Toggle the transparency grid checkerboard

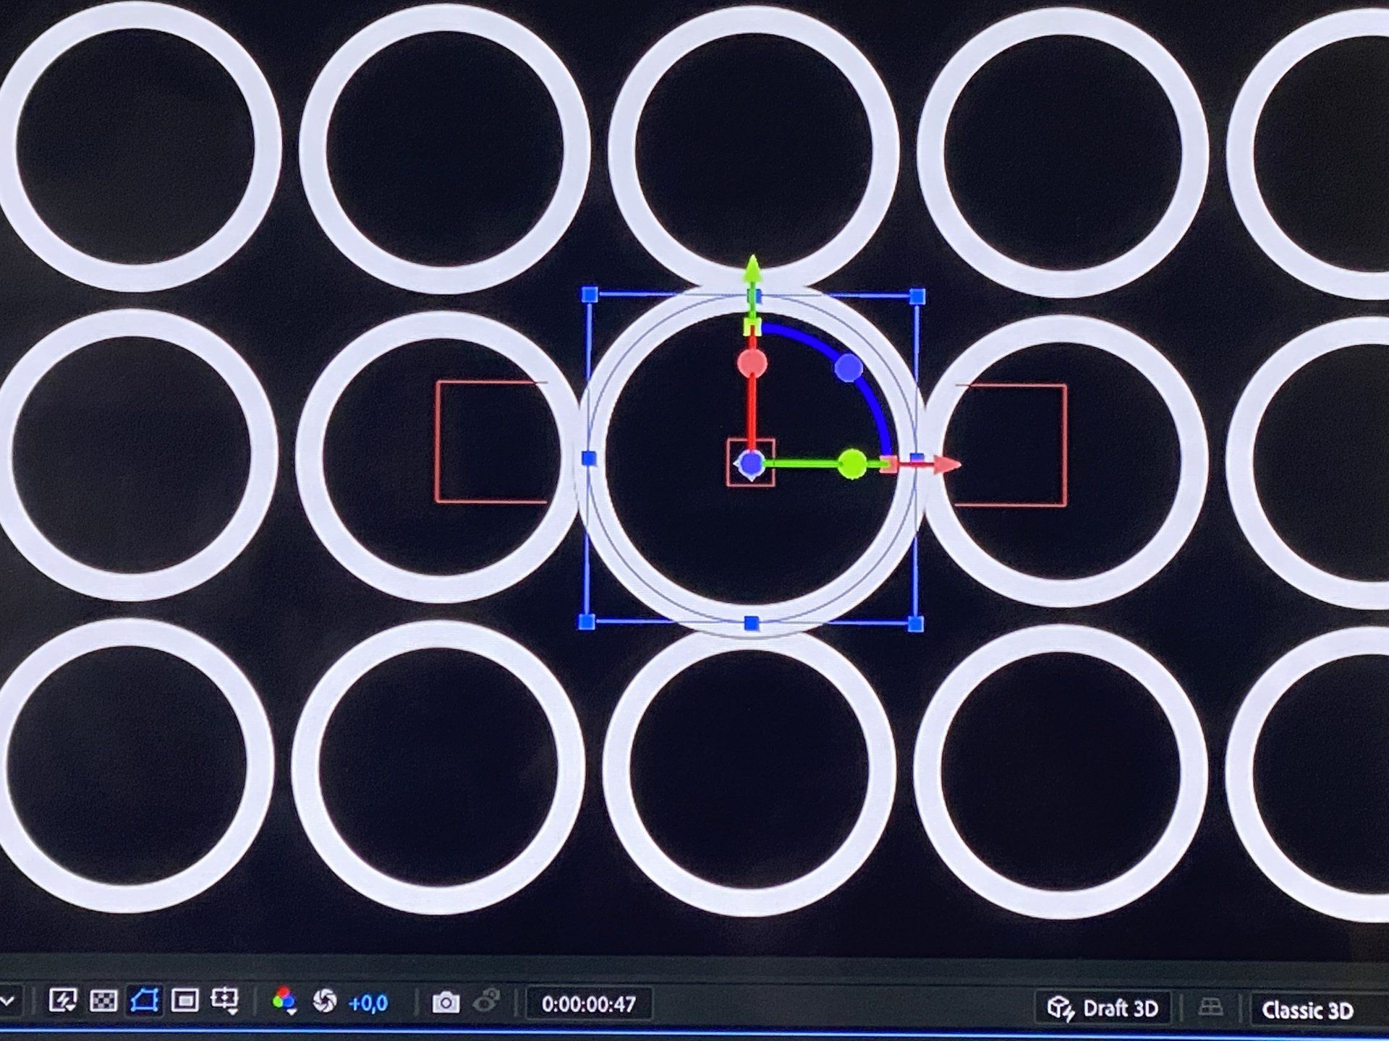click(103, 1001)
